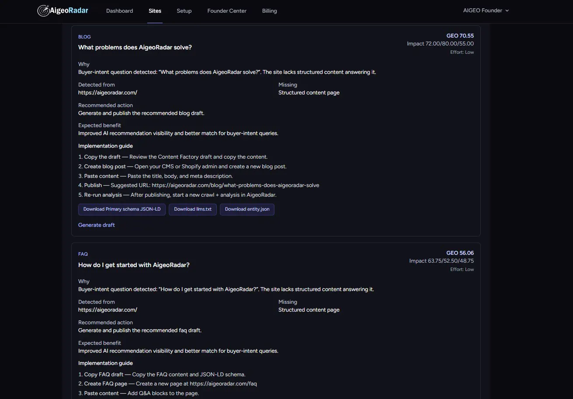The height and width of the screenshot is (399, 573).
Task: Click 'Structured content page' in the BLOG card
Action: click(309, 93)
